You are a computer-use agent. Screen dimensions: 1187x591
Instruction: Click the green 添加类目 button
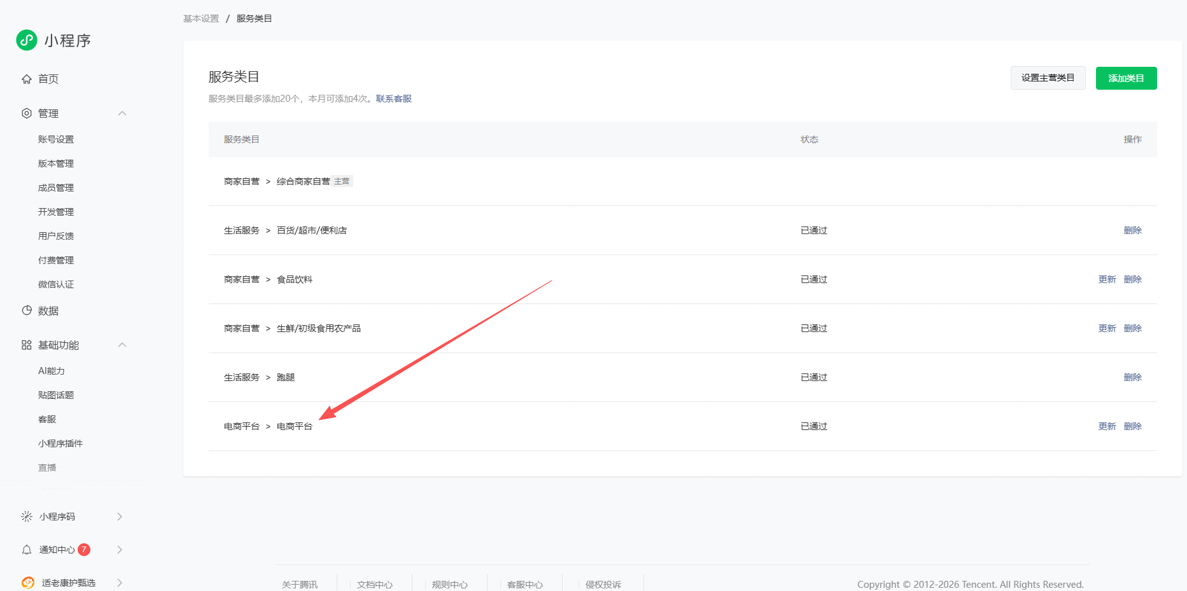tap(1127, 78)
